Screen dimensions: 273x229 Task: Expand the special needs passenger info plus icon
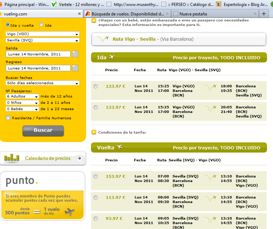point(94,21)
